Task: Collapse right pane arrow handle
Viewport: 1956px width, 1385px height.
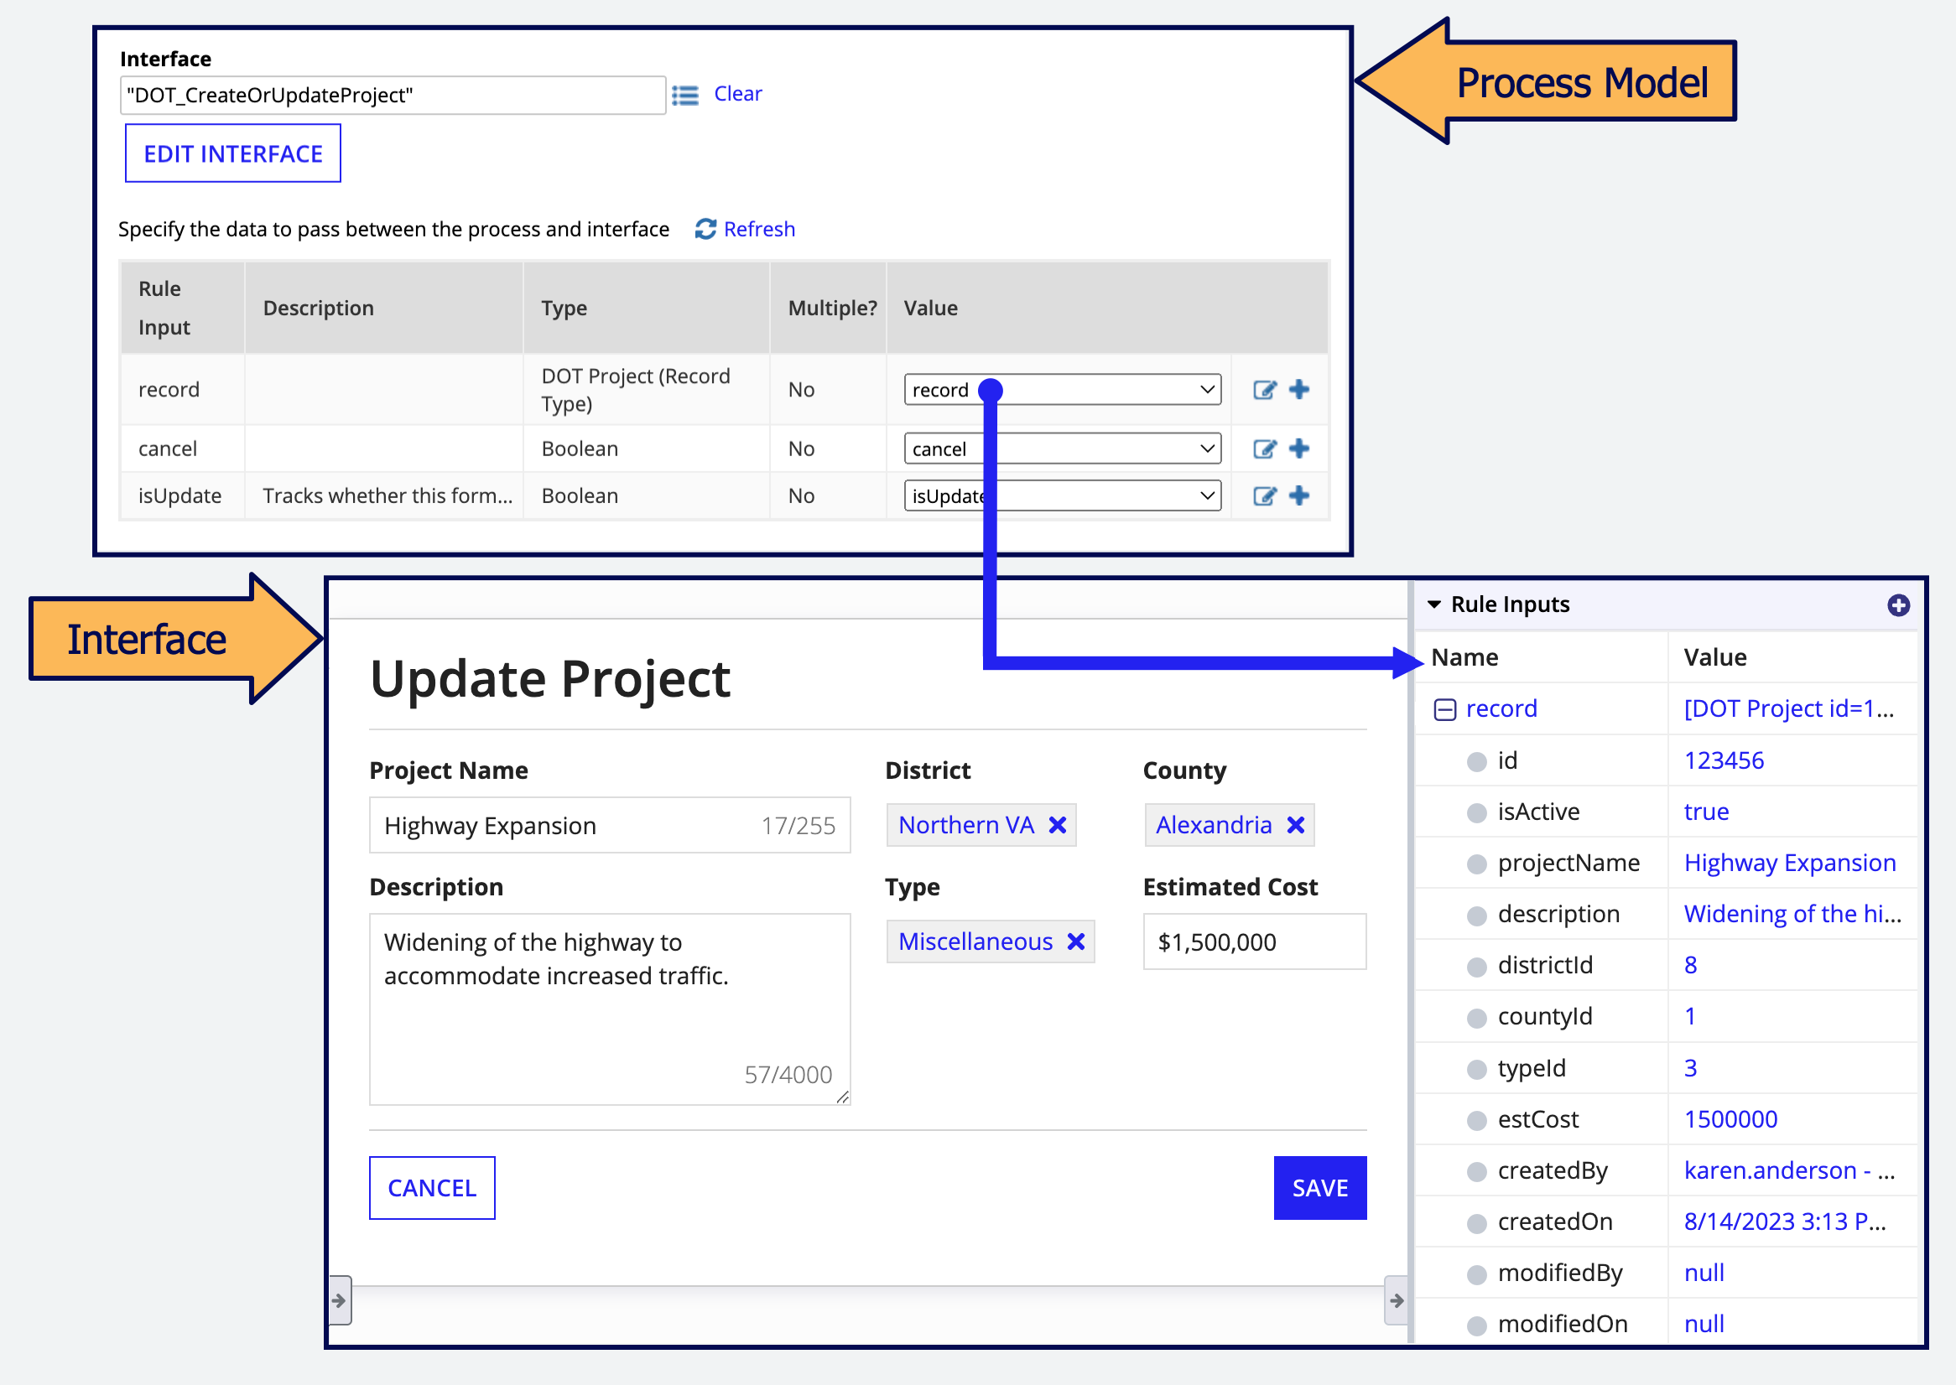Action: (1397, 1300)
